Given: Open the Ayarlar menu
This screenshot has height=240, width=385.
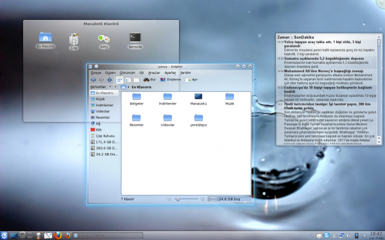Looking at the screenshot, I should [170, 73].
